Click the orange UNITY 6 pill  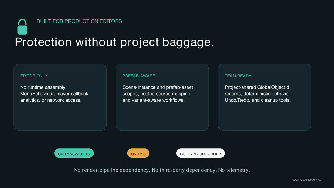[138, 153]
